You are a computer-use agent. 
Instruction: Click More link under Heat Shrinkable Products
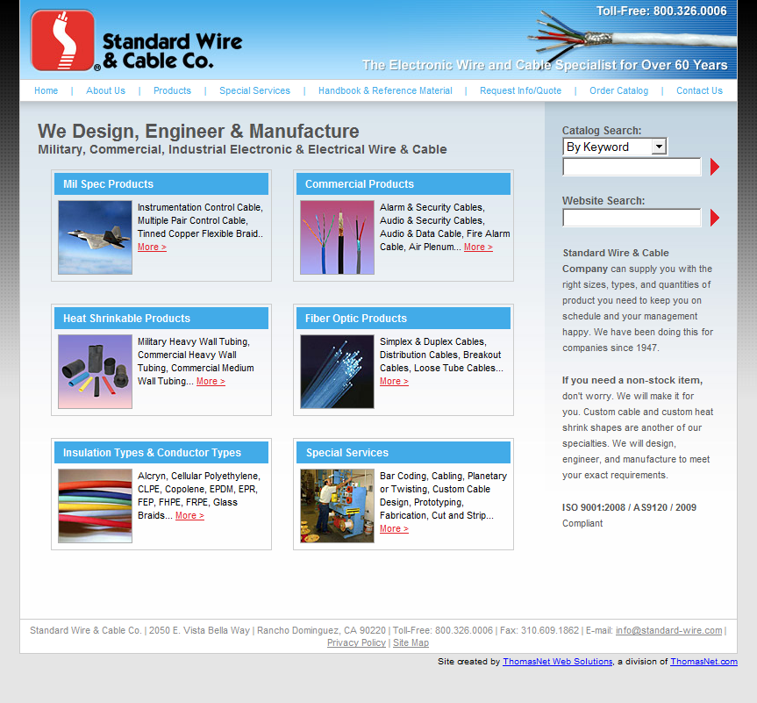pos(211,381)
